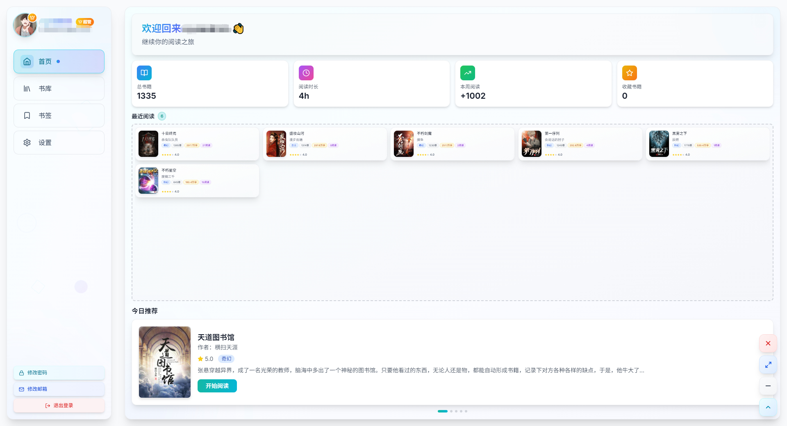Click the 251.1万字 tag on 不朽剑魔
The image size is (787, 426).
click(447, 145)
